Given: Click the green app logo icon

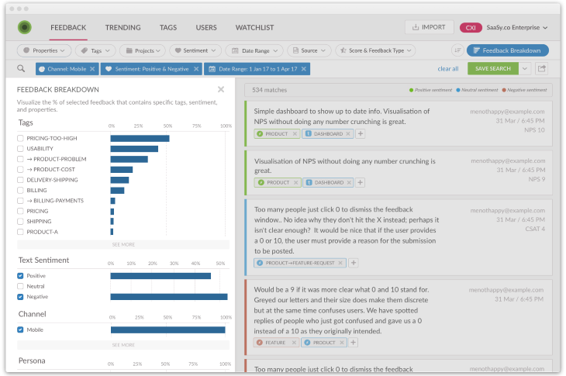Looking at the screenshot, I should click(x=25, y=28).
